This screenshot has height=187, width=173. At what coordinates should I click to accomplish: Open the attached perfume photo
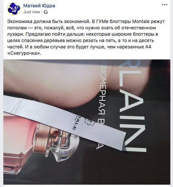coord(87,122)
